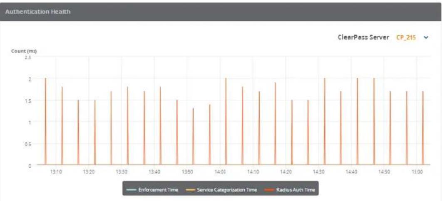Click the Radius Auth spike at 14:30
The height and width of the screenshot is (201, 442).
325,121
